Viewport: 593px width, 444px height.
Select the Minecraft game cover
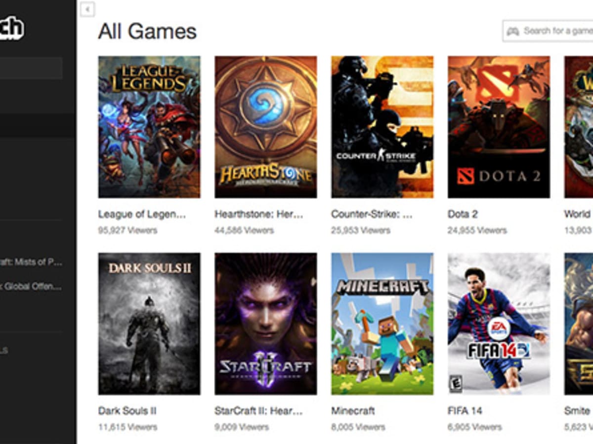pyautogui.click(x=382, y=324)
